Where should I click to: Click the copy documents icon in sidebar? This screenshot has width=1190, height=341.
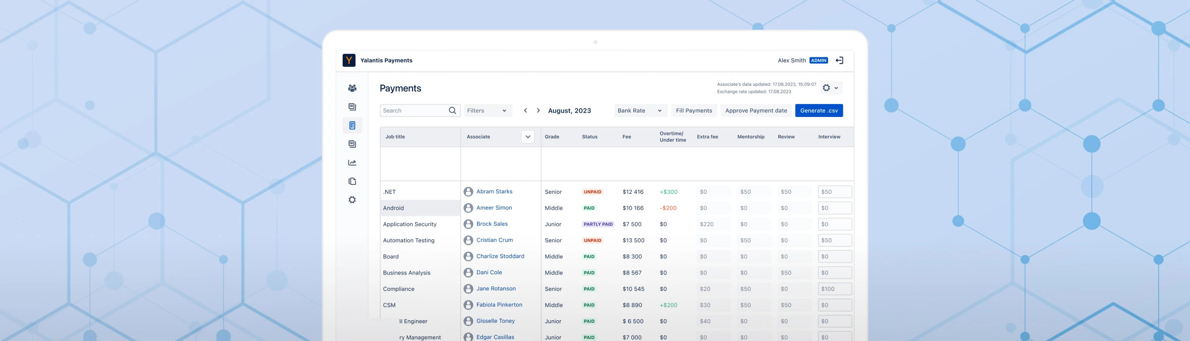[352, 181]
